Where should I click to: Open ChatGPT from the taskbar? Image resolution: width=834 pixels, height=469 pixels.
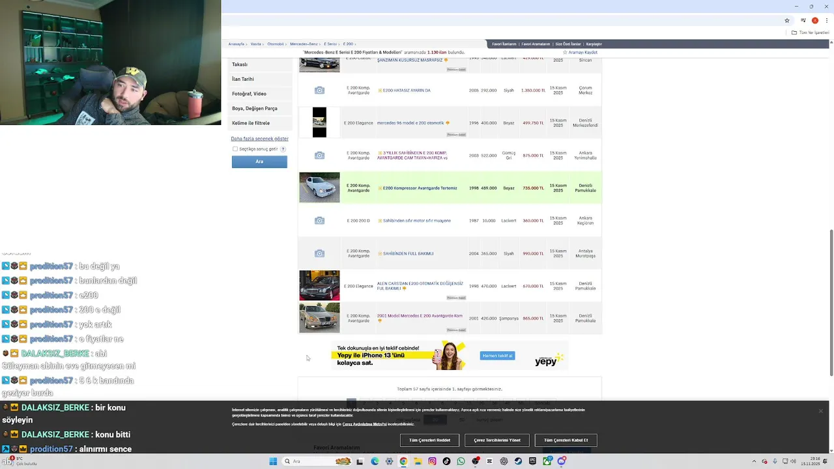pos(504,461)
